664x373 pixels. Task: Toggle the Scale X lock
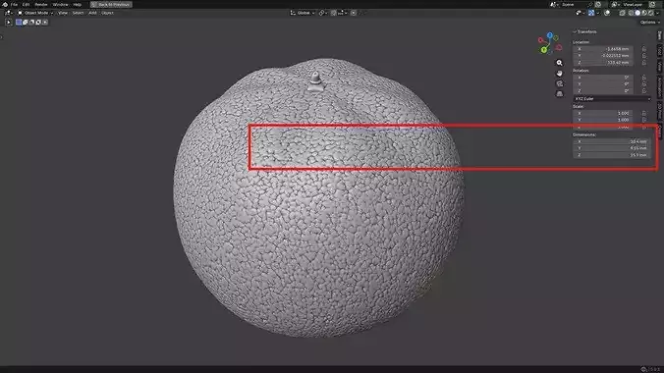pos(644,114)
